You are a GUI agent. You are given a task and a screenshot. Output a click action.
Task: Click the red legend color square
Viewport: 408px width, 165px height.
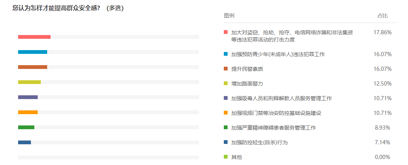tap(226, 32)
